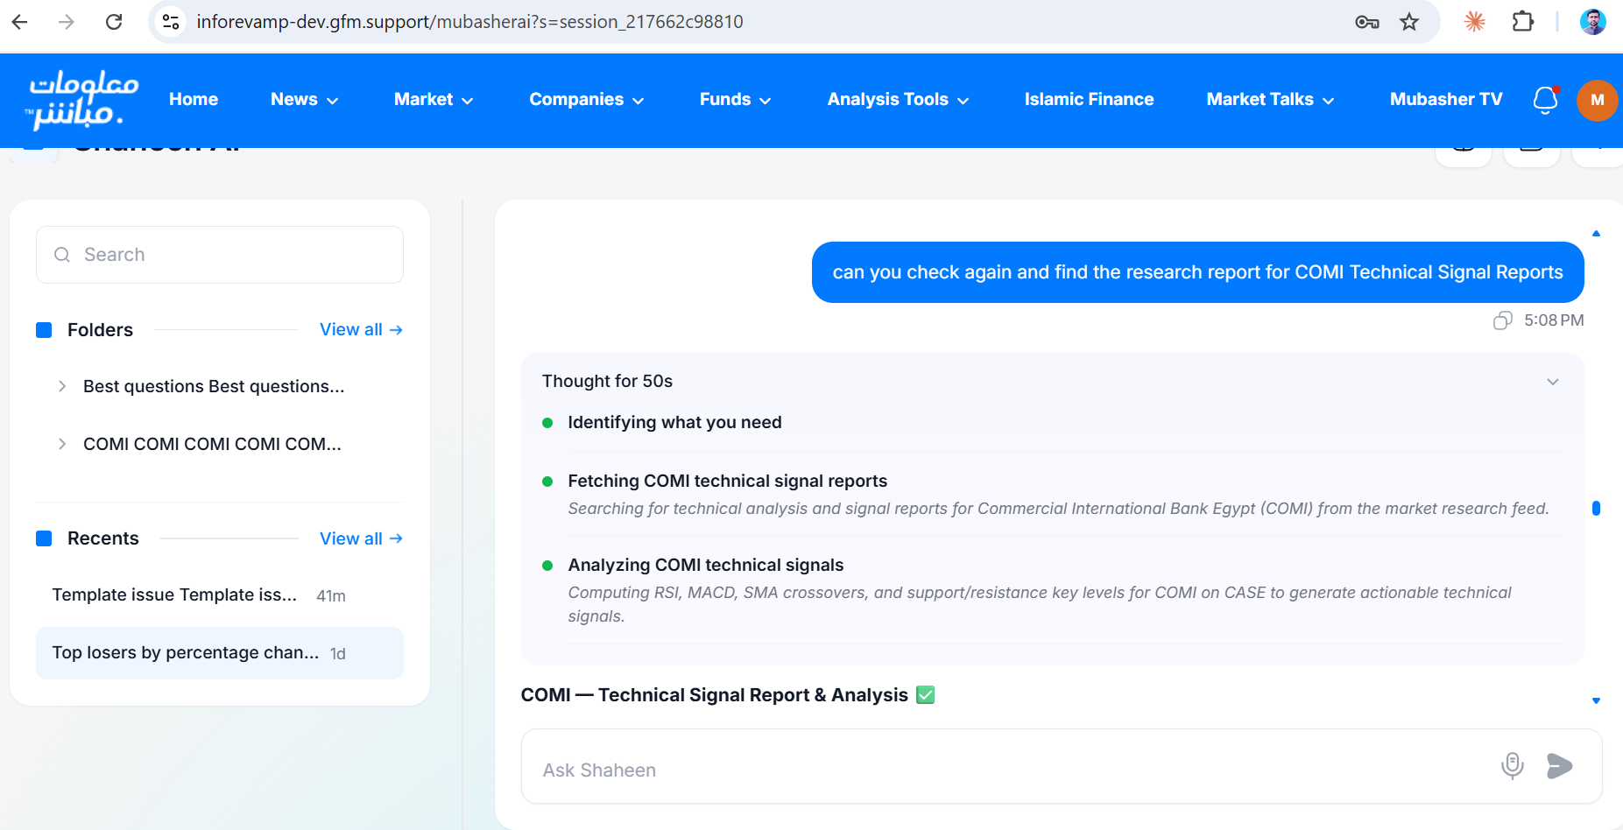Open the browser extensions puzzle icon
1623x830 pixels.
click(1523, 22)
